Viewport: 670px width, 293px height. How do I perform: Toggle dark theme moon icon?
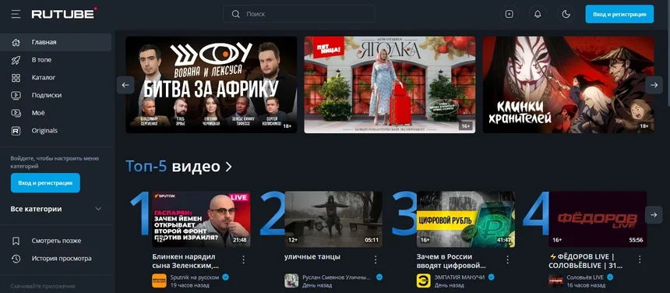point(566,14)
